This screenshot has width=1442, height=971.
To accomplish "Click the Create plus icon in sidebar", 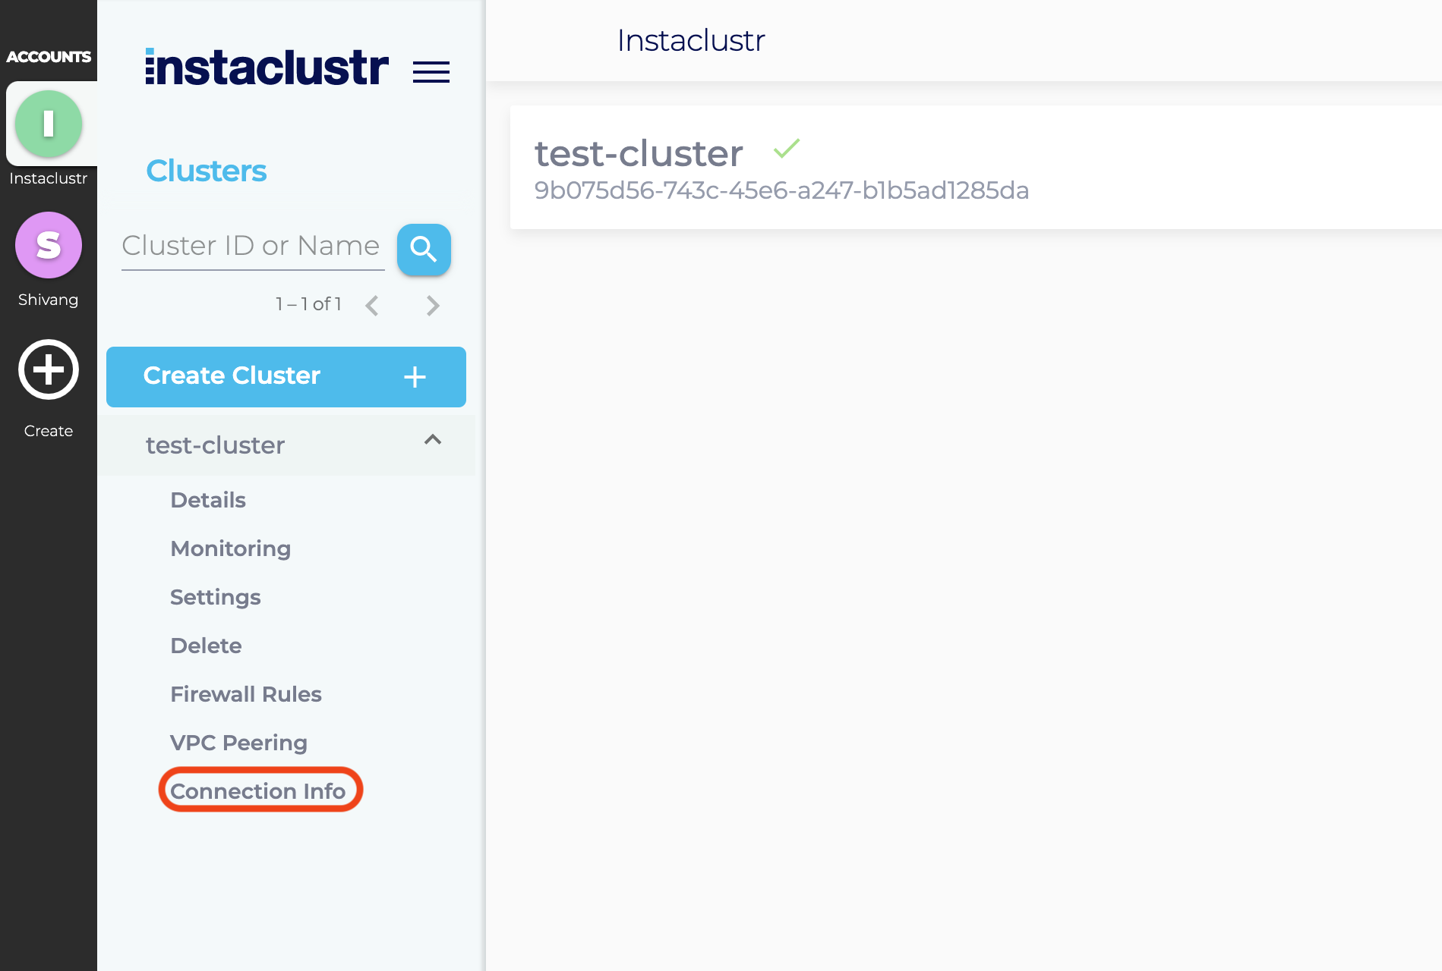I will (48, 370).
